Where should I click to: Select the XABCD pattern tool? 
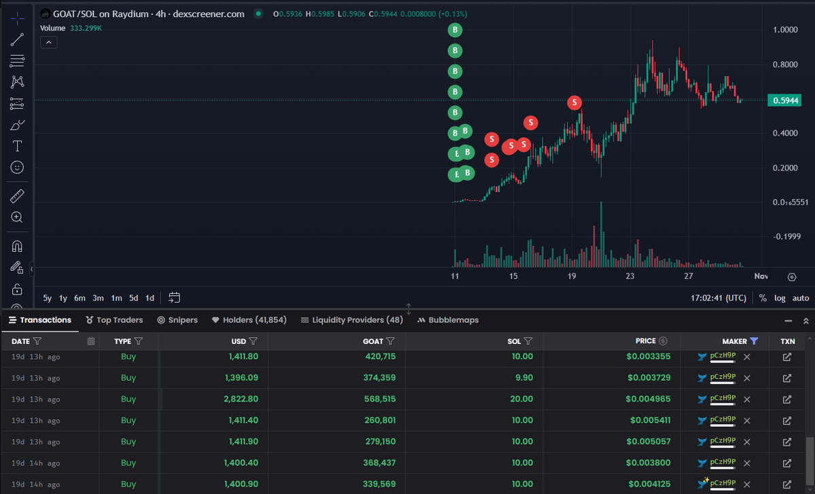pos(17,82)
